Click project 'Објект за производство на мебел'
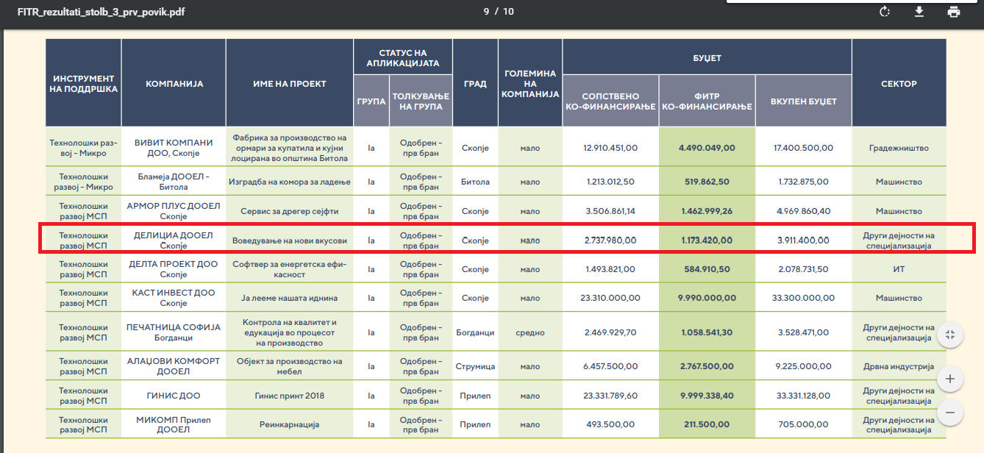The width and height of the screenshot is (984, 453). click(x=290, y=366)
